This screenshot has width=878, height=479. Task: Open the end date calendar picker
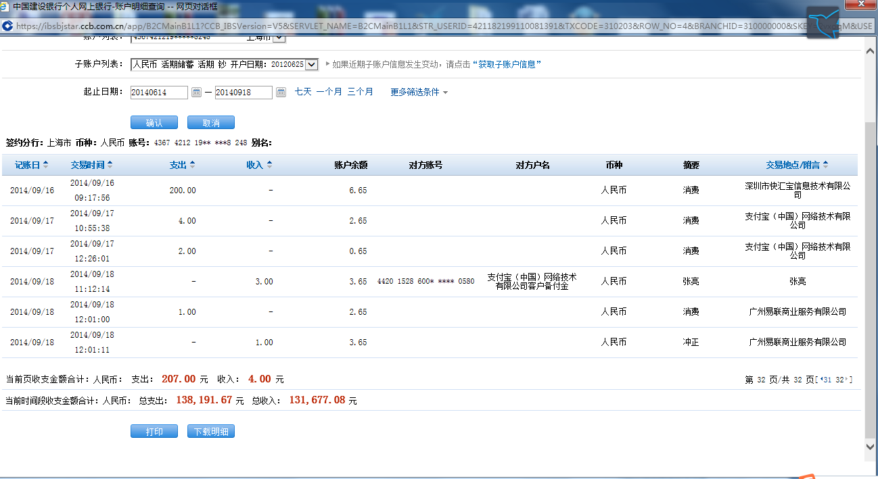click(281, 93)
